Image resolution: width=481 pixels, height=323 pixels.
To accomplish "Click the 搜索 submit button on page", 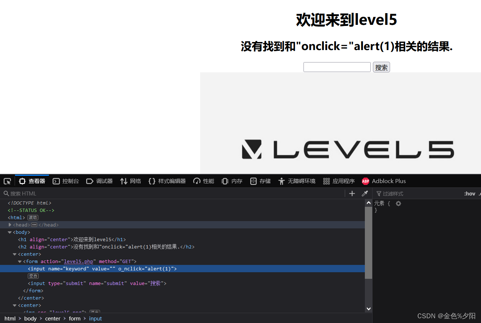I will (381, 67).
